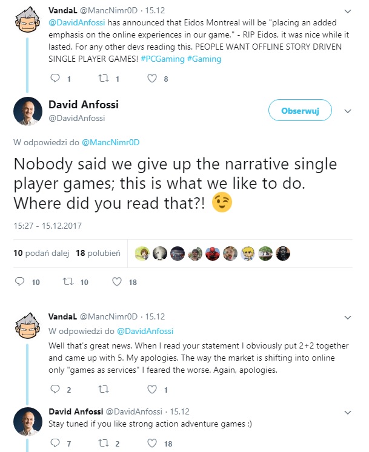View the 10 podań dalej retweets list
Screen dimensions: 369x452
coord(41,254)
